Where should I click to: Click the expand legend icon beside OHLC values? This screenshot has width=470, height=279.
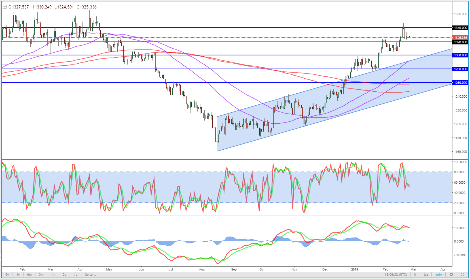(5, 7)
